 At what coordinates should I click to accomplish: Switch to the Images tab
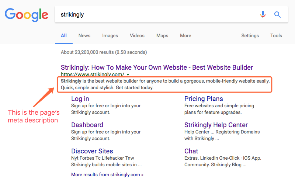[110, 36]
